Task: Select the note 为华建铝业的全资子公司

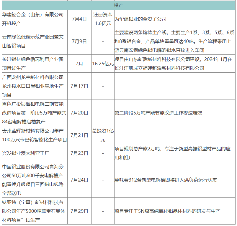Action: (x=140, y=19)
